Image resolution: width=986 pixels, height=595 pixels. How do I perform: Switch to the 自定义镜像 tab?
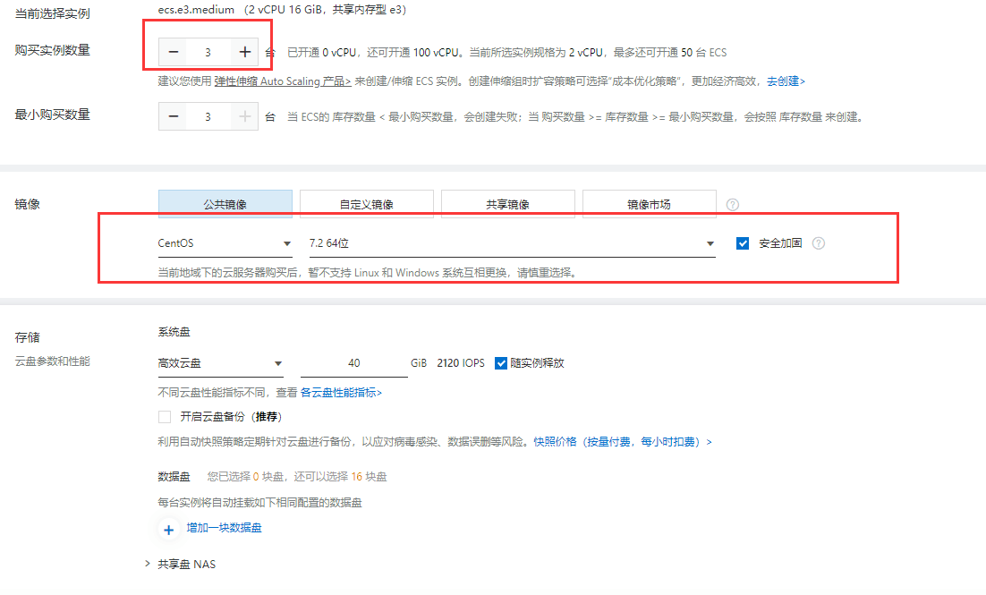point(367,204)
